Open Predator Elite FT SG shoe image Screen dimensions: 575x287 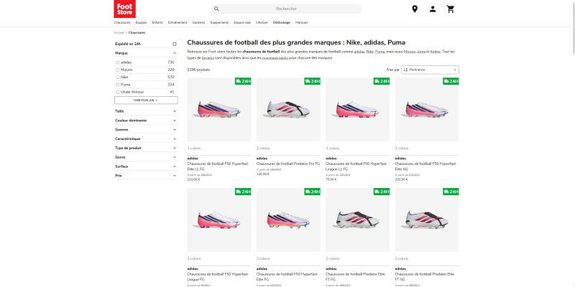(x=427, y=220)
